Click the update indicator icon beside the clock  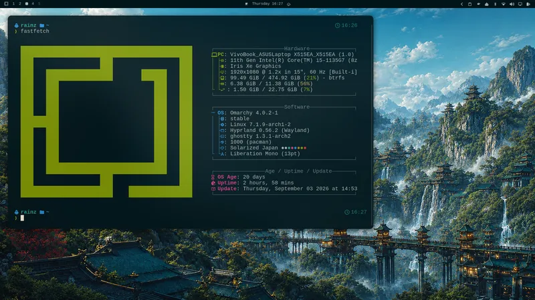pyautogui.click(x=289, y=4)
